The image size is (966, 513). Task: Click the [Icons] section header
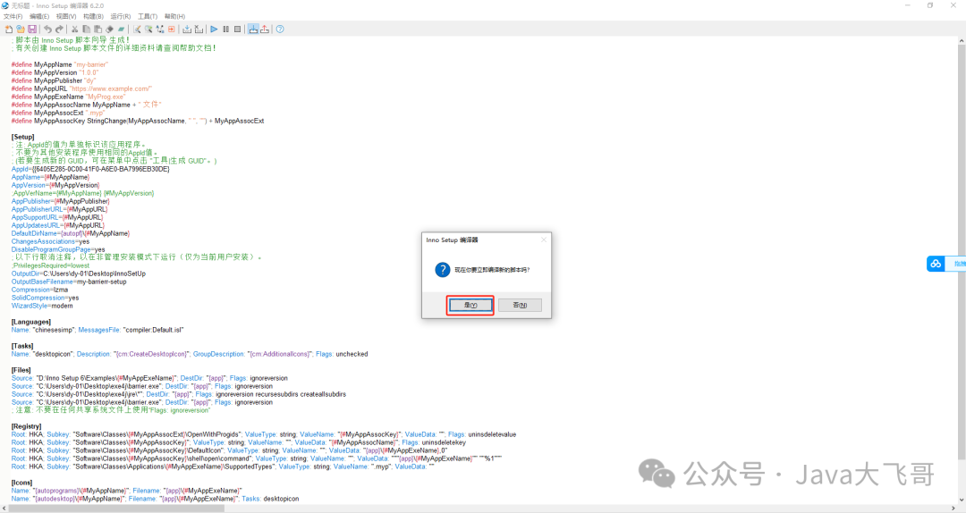[x=21, y=483]
